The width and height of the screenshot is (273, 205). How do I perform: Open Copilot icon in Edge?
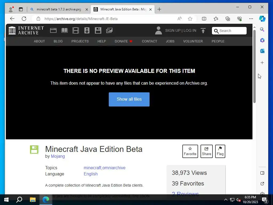coord(262,19)
